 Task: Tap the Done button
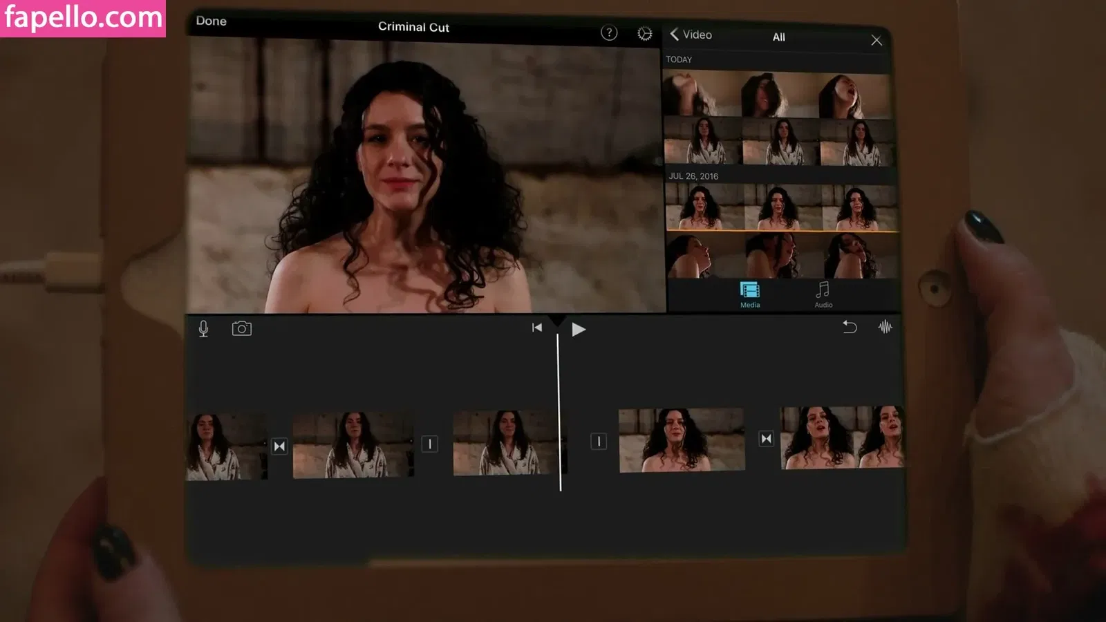point(211,21)
